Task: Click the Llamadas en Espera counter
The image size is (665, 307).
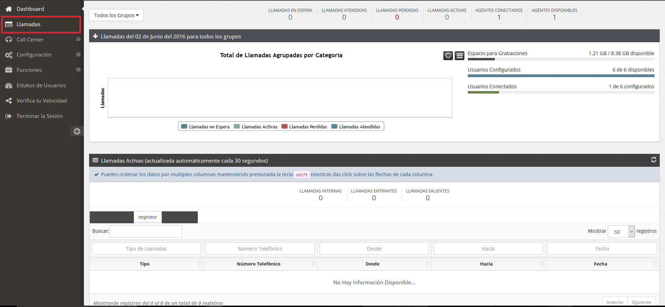Action: pyautogui.click(x=290, y=14)
